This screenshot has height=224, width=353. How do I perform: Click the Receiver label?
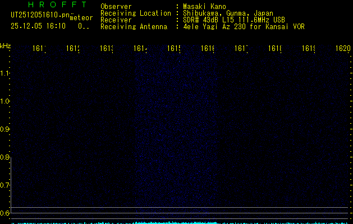coord(116,20)
